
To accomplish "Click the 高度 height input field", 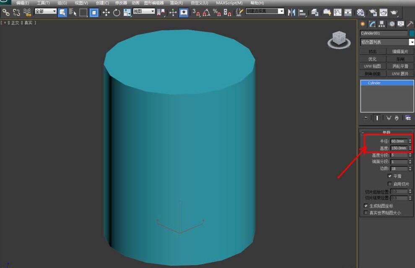I will coord(399,148).
